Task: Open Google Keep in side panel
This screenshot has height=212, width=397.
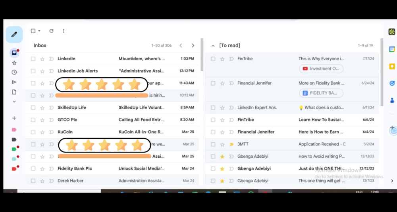Action: (392, 66)
